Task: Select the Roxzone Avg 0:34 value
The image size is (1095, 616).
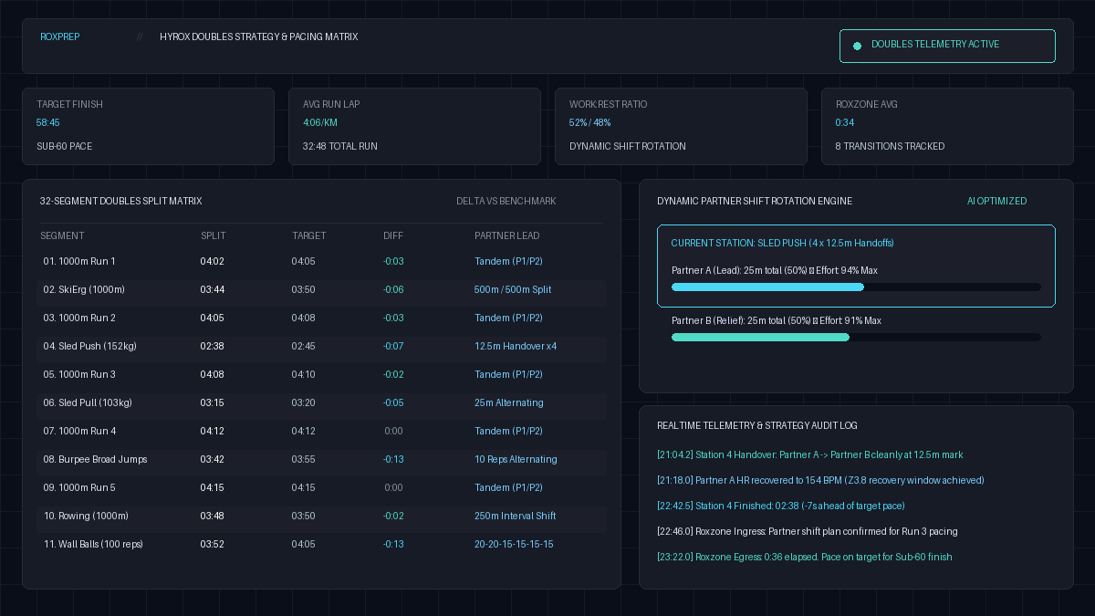Action: 845,122
